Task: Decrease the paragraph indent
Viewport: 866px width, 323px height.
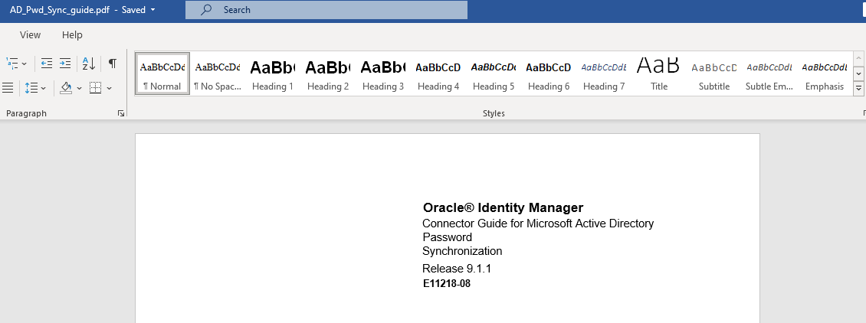Action: tap(47, 64)
